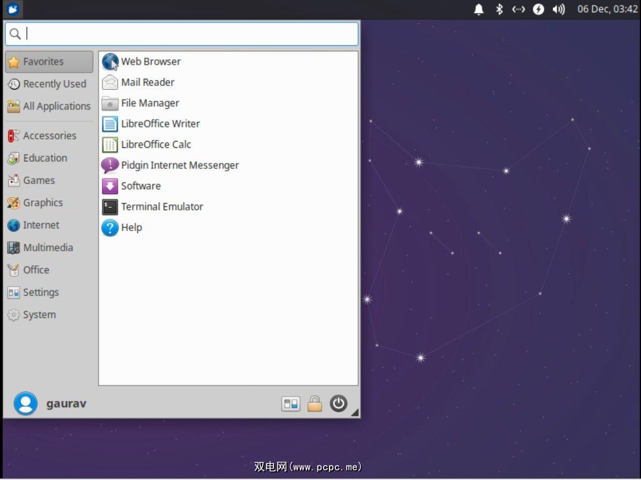
Task: Click the volume speaker icon in panel
Action: point(559,9)
